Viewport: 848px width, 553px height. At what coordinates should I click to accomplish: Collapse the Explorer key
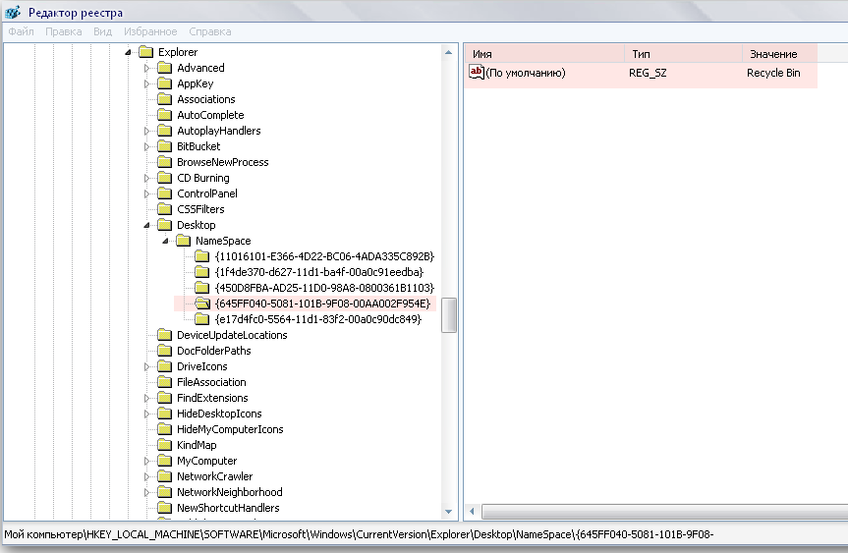[128, 52]
